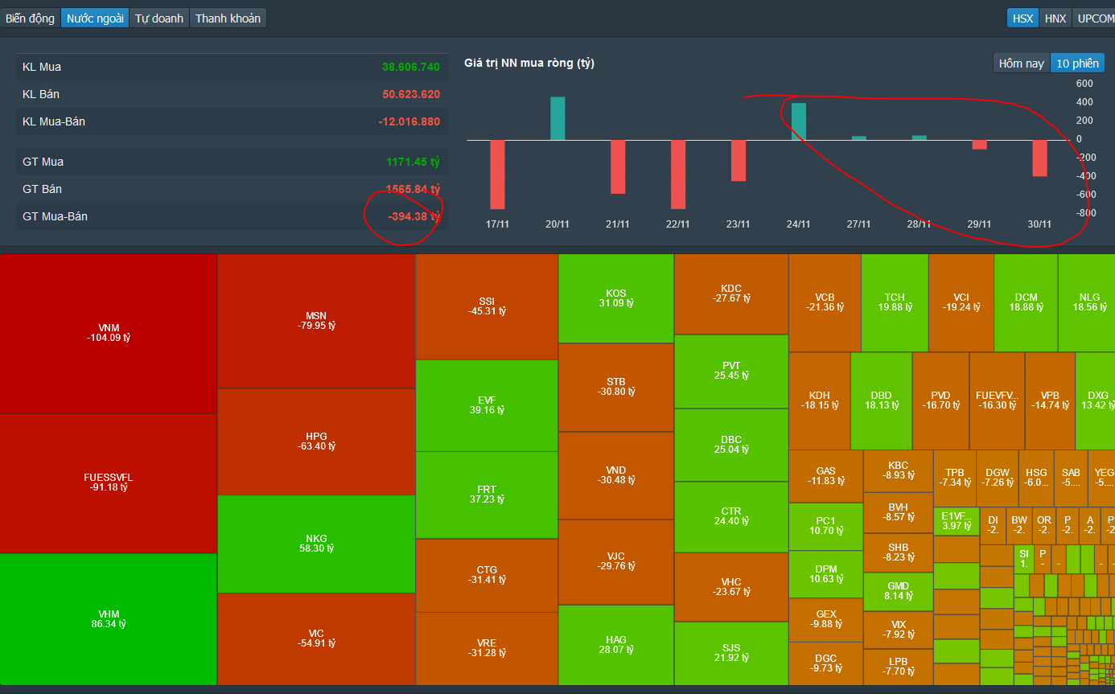Click the HPG treemap tile
This screenshot has height=694, width=1115.
[316, 441]
